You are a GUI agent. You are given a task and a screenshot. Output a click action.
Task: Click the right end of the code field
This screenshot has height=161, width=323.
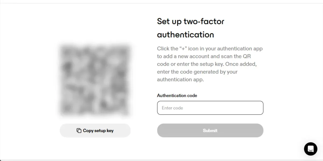click(x=258, y=108)
